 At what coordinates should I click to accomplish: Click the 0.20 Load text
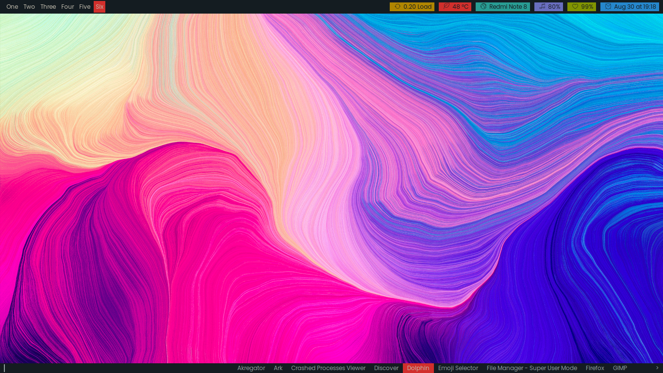(x=417, y=7)
